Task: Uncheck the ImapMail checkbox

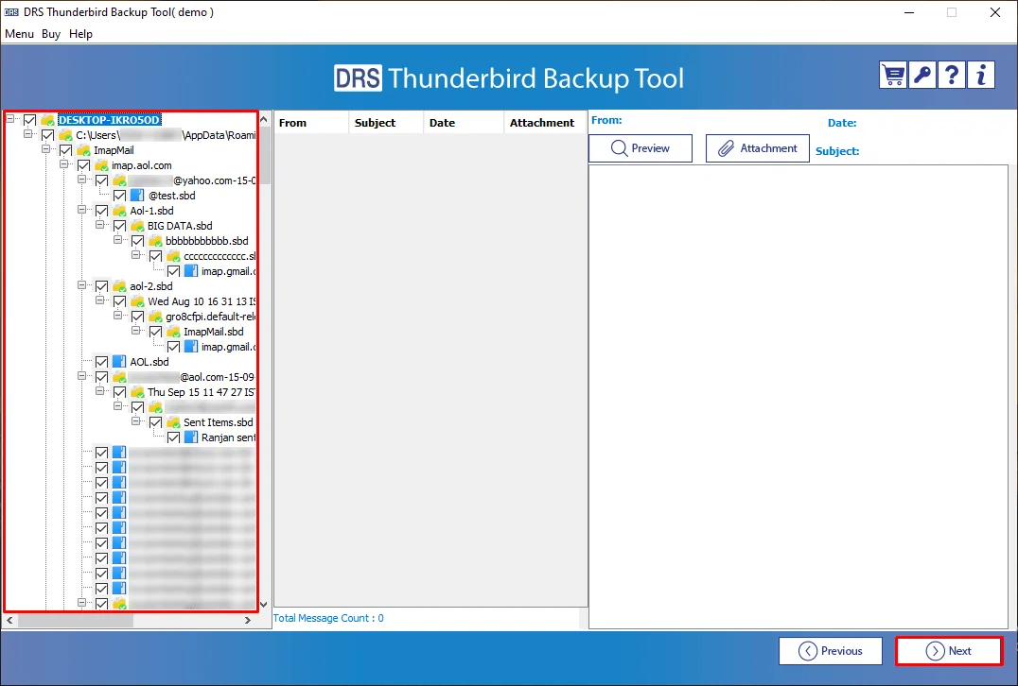Action: tap(65, 150)
